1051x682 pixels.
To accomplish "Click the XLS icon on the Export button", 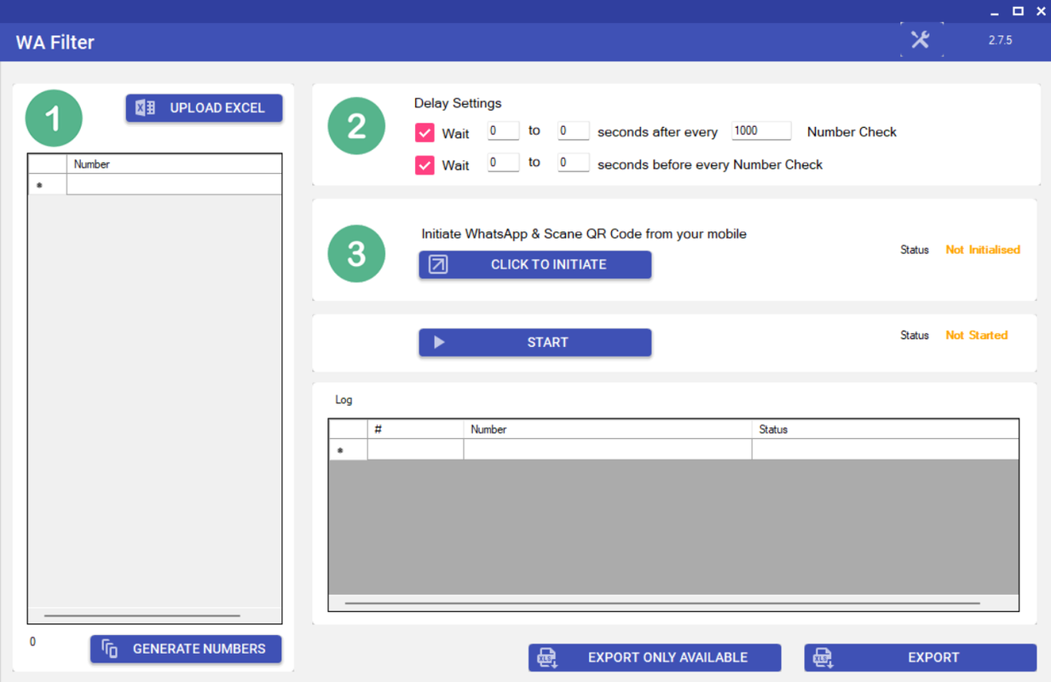I will pos(823,658).
